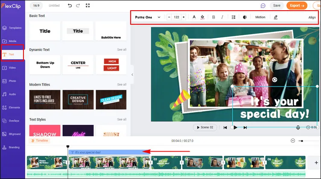This screenshot has height=179, width=321.
Task: Undo the last action
Action: tap(70, 6)
